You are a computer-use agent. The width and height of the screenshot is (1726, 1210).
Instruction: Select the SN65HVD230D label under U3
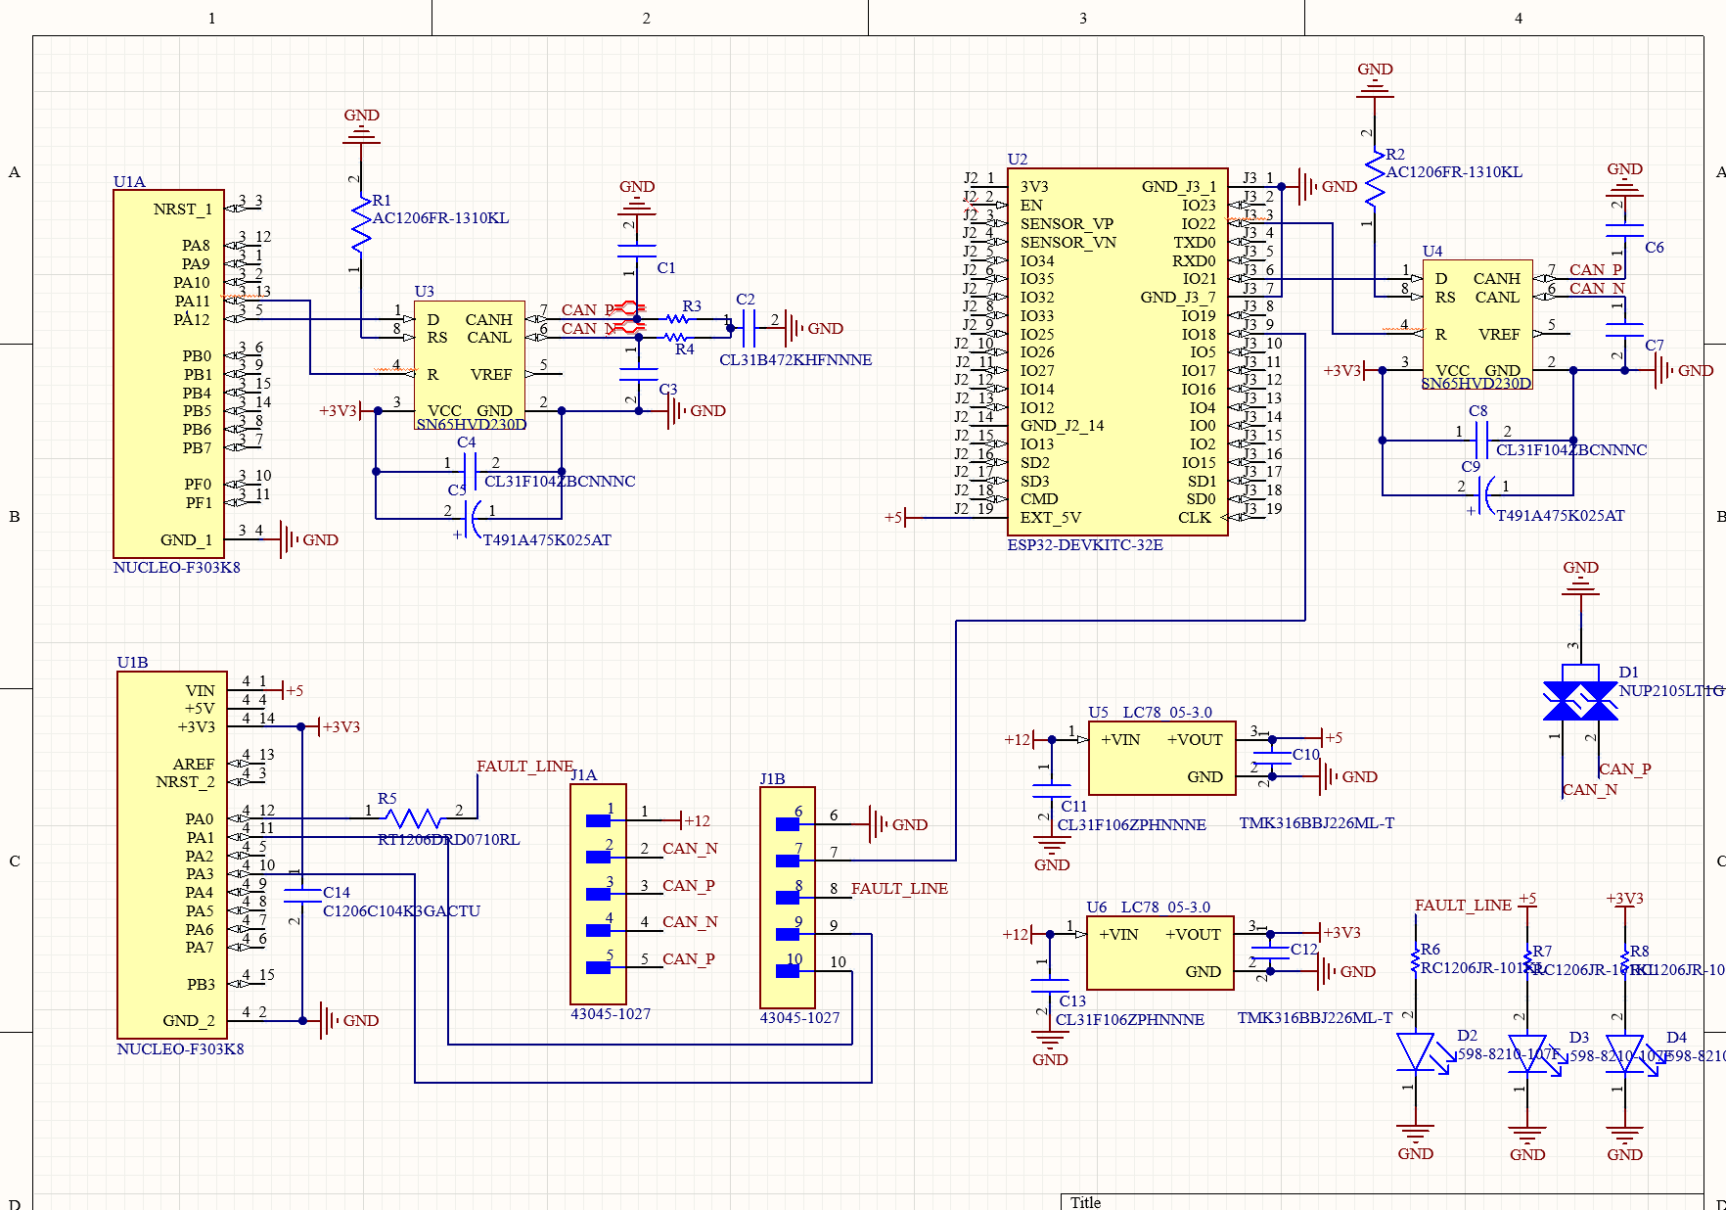(472, 425)
